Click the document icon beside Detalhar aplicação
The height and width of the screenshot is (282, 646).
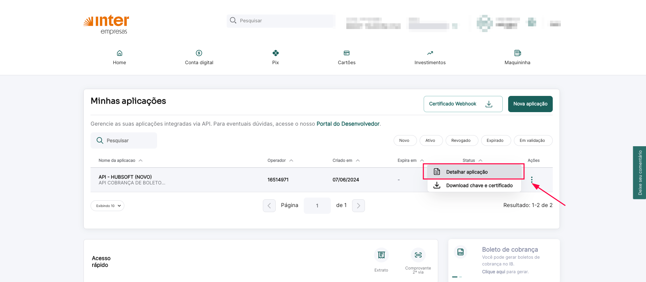[x=437, y=172]
